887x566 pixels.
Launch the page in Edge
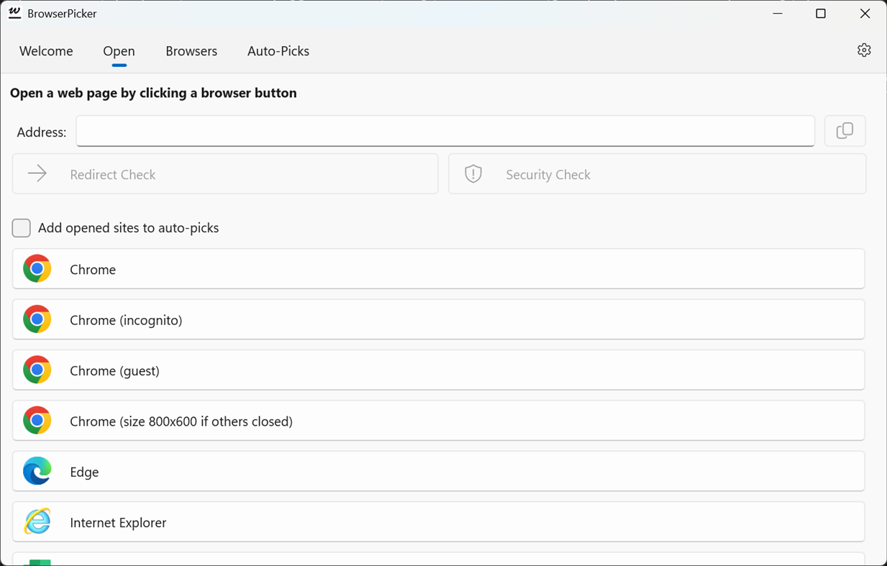(439, 471)
